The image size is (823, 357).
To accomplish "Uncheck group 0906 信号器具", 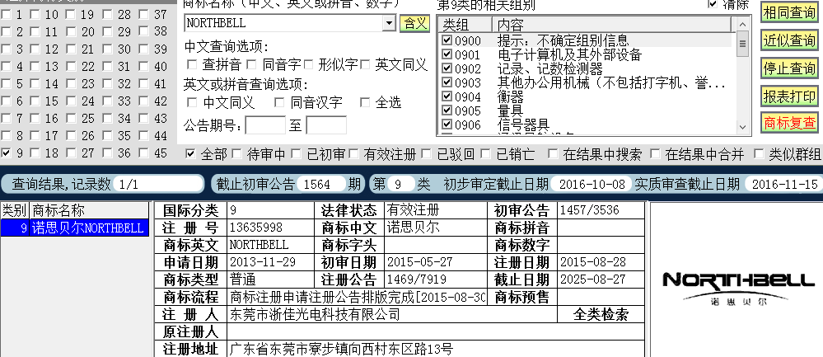I will point(447,124).
